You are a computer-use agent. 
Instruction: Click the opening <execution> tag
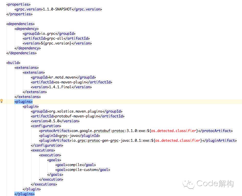(50, 155)
